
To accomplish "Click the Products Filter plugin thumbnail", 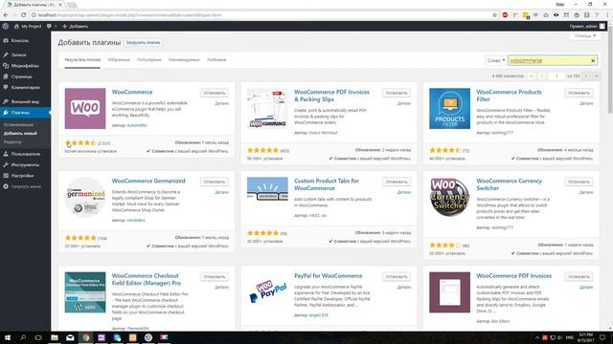I will (449, 108).
